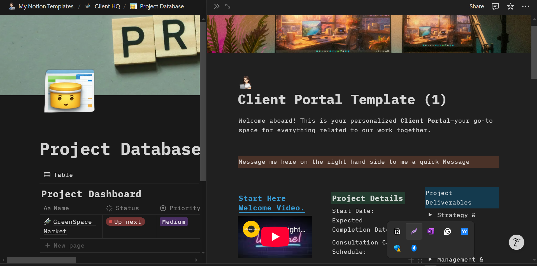
Task: Open My Notion Templates breadcrumb
Action: pyautogui.click(x=41, y=6)
